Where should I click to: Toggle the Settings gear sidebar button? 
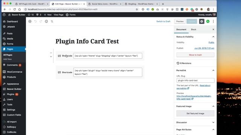202,21
